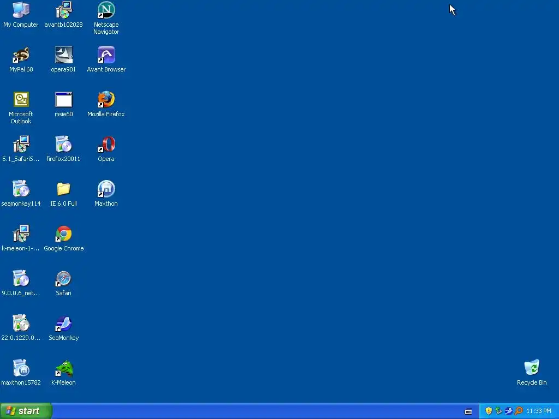Click the orange magnifier tray icon
This screenshot has width=559, height=419.
pos(519,411)
